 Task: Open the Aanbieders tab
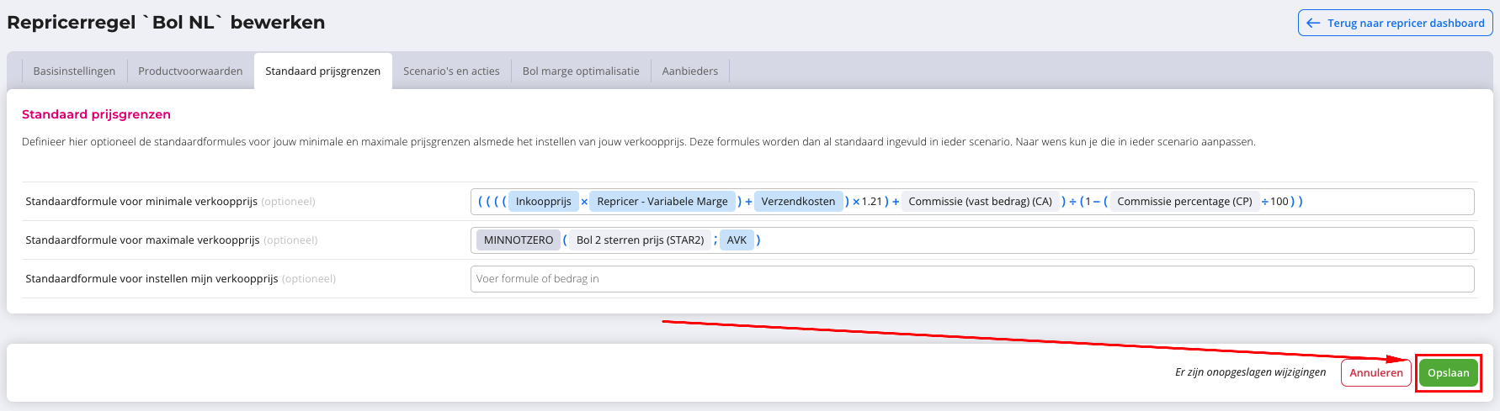click(x=689, y=71)
